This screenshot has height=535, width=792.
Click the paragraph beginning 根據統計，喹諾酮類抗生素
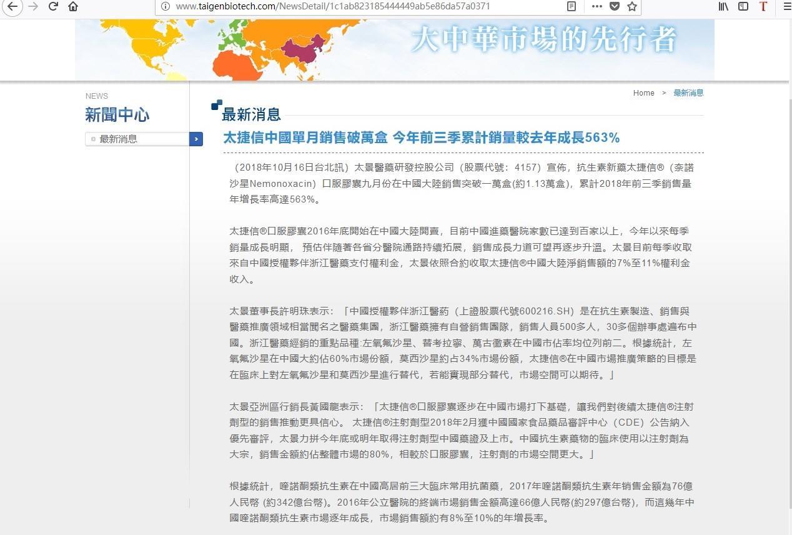click(461, 502)
